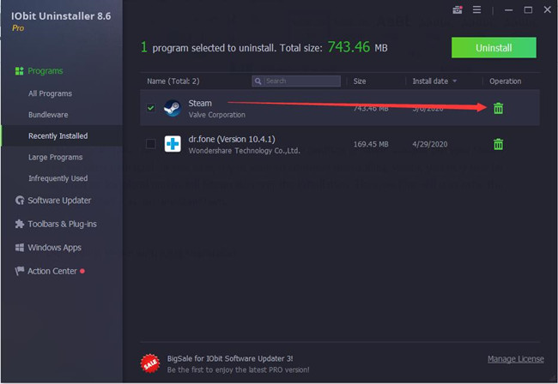558x384 pixels.
Task: Maximize the IObit Uninstaller window
Action: point(528,10)
